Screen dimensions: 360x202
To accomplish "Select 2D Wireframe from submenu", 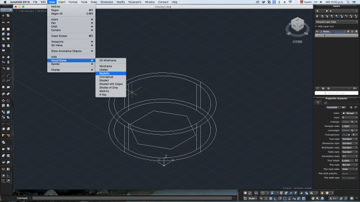I will (111, 61).
